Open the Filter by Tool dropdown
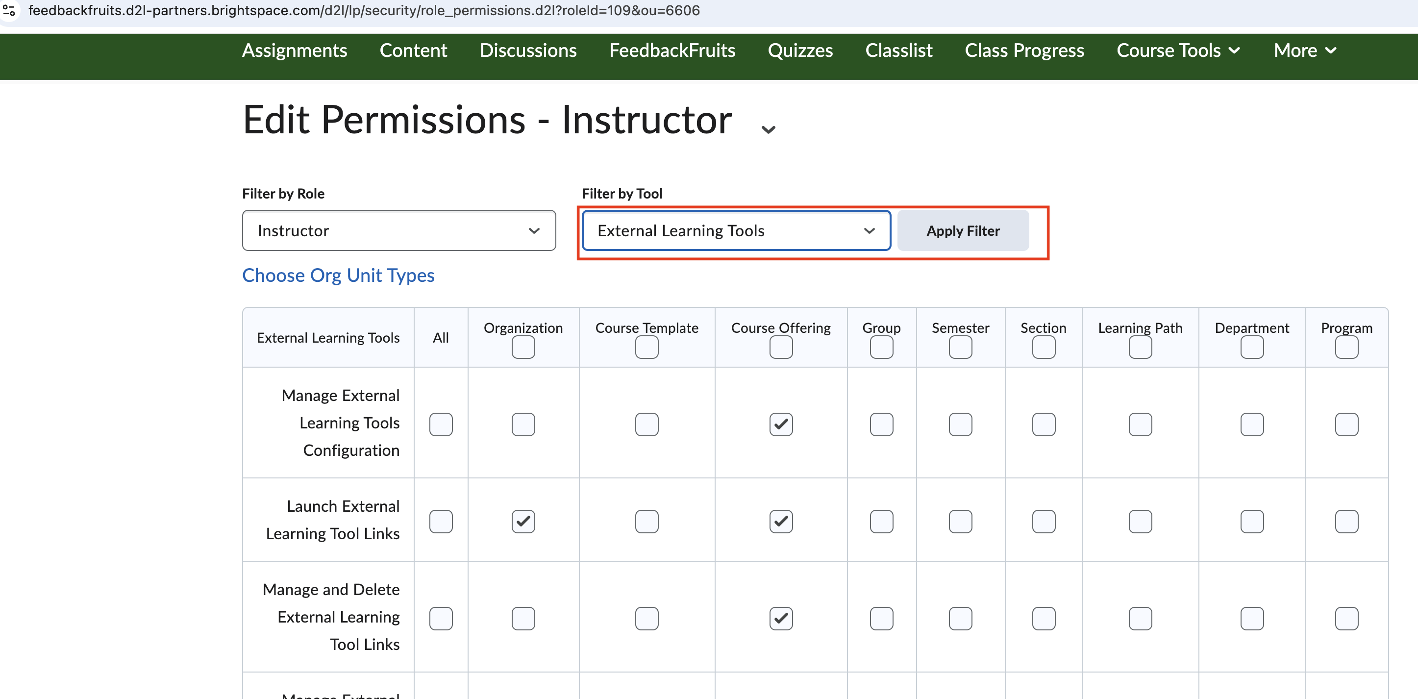This screenshot has height=699, width=1418. click(x=736, y=230)
